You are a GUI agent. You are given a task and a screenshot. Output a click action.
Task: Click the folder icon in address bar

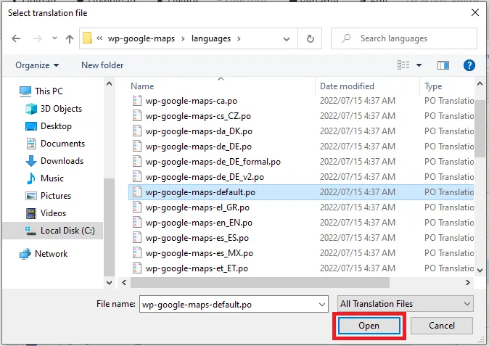tap(87, 38)
